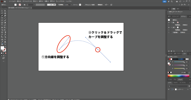
Task: Toggle visibility eye of layer 1 (レイヤー1)
Action: [x=169, y=89]
